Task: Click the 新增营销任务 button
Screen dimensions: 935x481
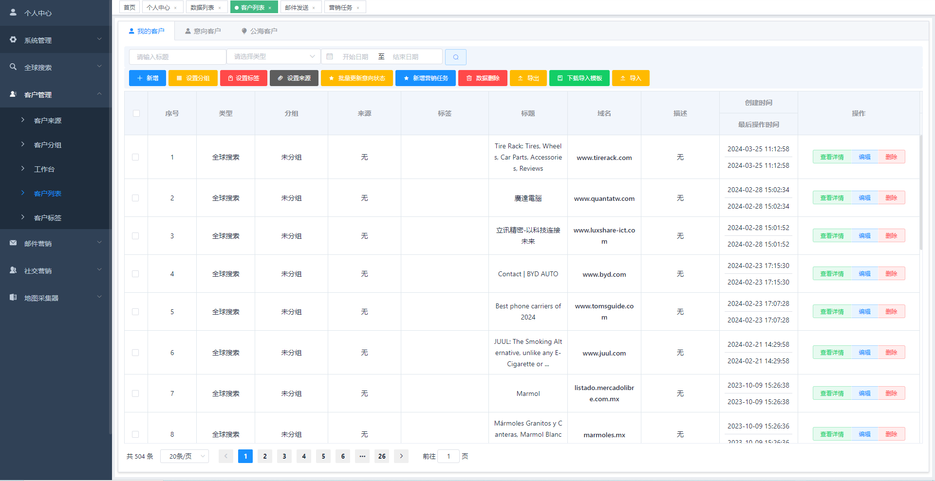Action: [426, 78]
